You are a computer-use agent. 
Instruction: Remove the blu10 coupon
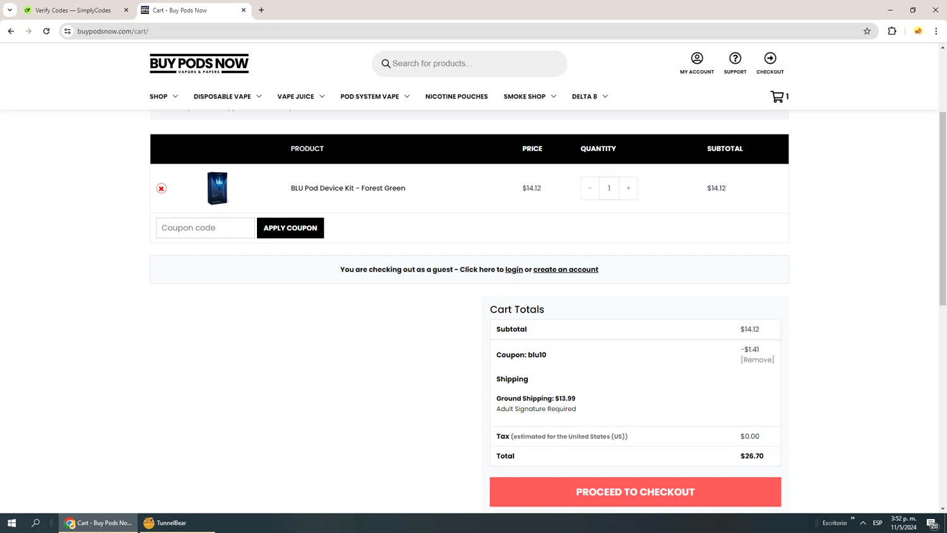(x=757, y=360)
